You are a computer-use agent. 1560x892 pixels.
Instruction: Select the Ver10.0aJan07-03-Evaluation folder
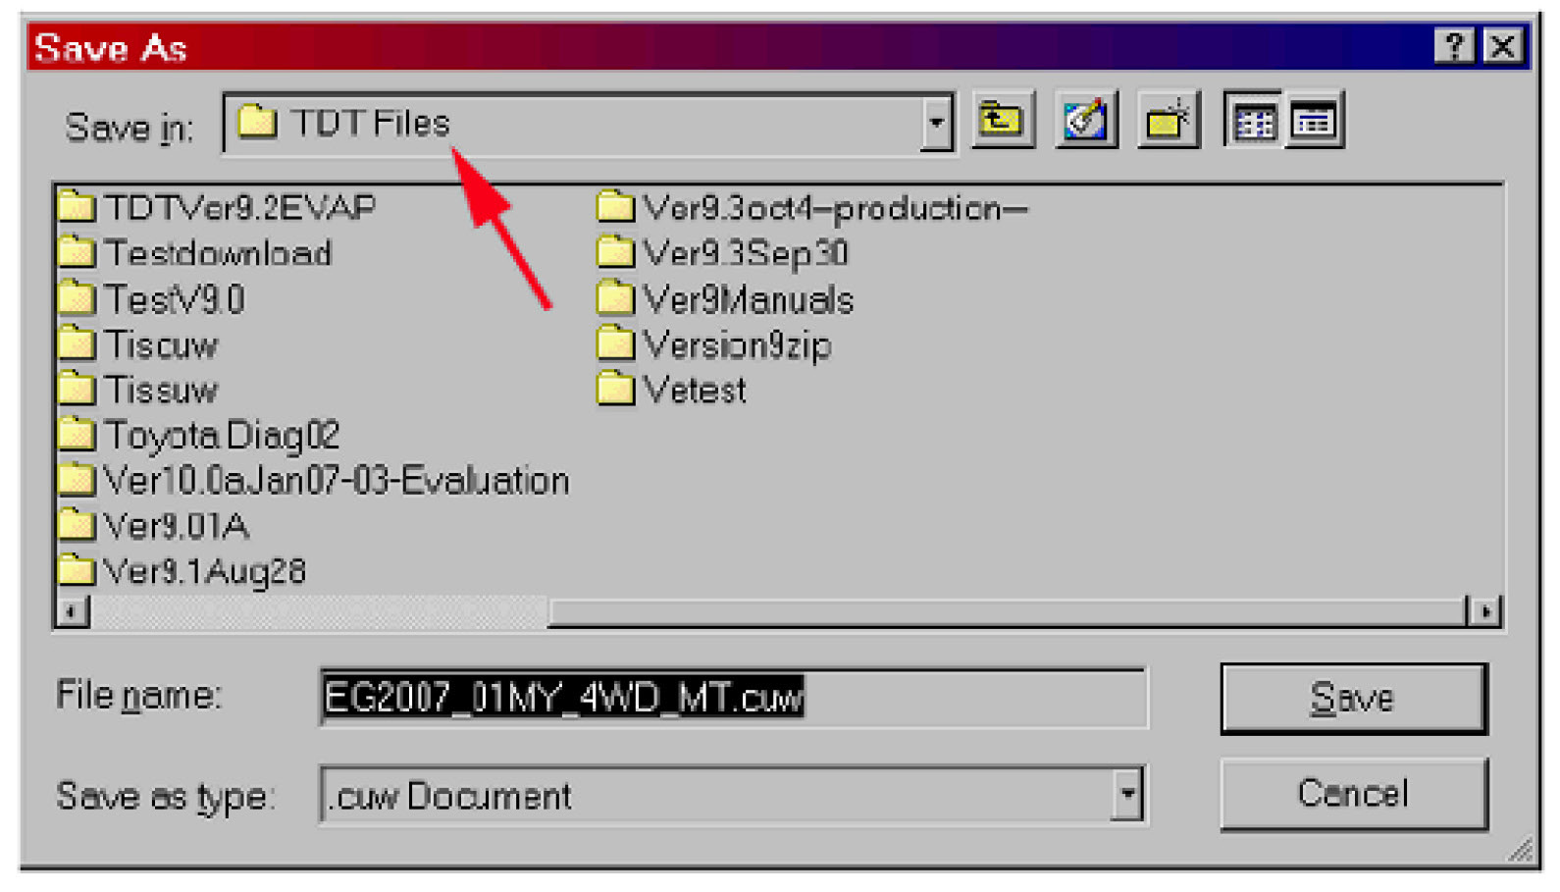pos(314,481)
